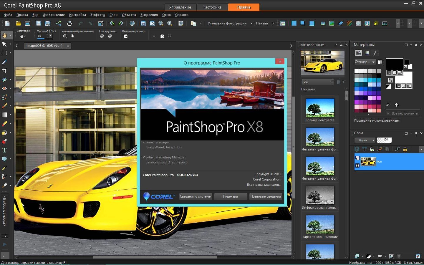Expand the 'Улучшение фотографии' dropdown
Viewport: 424px width, 265px height.
(251, 23)
